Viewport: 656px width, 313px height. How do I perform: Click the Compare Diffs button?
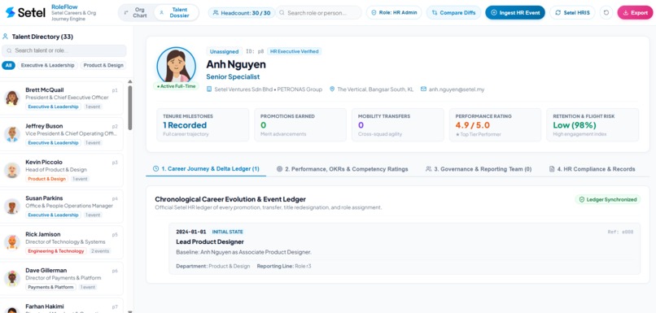click(453, 12)
